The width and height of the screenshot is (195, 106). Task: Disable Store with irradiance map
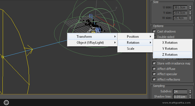click(154, 63)
